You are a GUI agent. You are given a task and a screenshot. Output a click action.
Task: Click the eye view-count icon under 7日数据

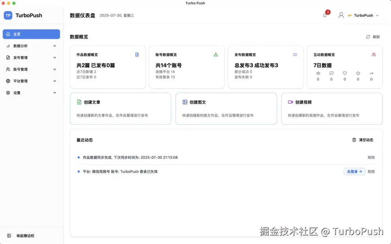click(x=317, y=73)
